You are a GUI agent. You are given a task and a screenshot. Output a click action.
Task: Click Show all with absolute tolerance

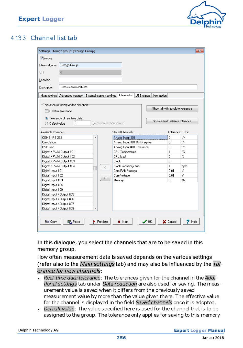pos(172,108)
